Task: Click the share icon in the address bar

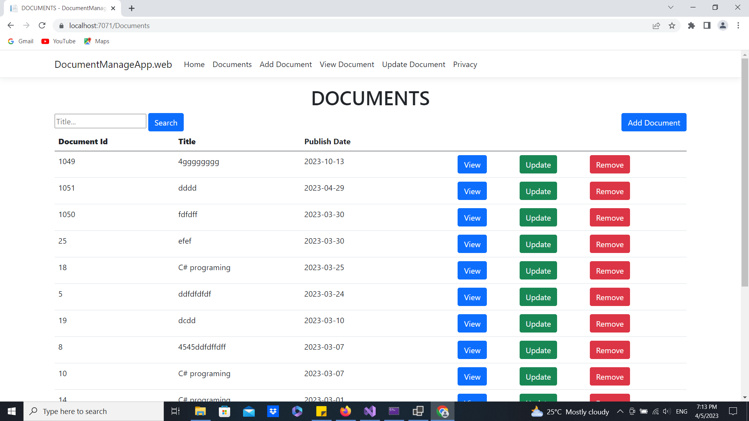Action: [657, 25]
